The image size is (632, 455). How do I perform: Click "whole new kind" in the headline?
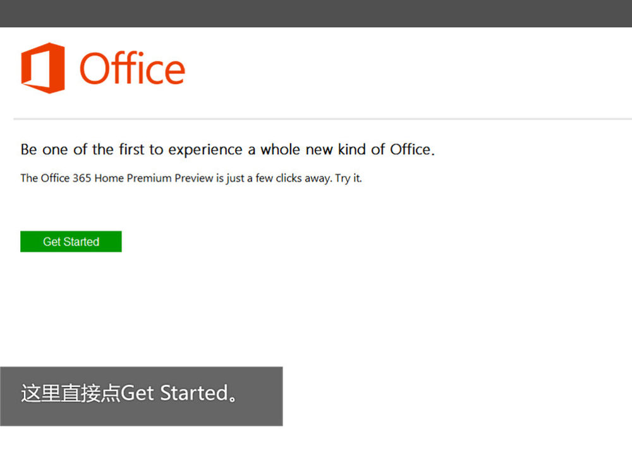[x=313, y=150]
